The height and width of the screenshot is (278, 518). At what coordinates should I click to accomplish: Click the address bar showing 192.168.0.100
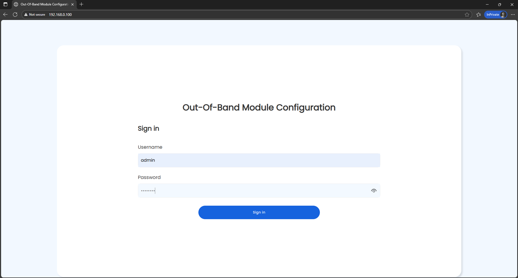click(60, 15)
